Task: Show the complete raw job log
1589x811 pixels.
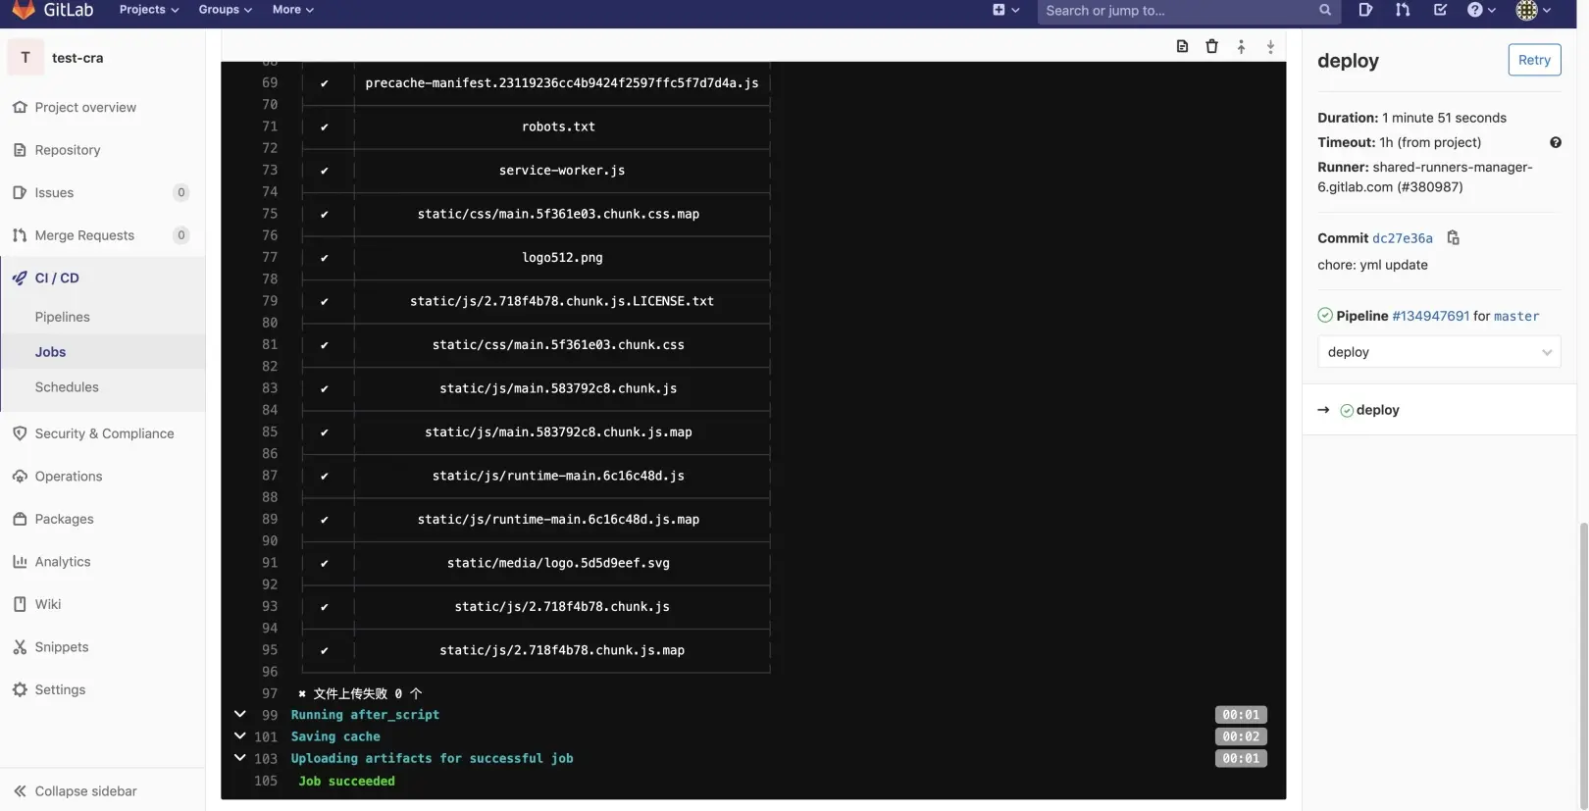Action: pyautogui.click(x=1182, y=46)
